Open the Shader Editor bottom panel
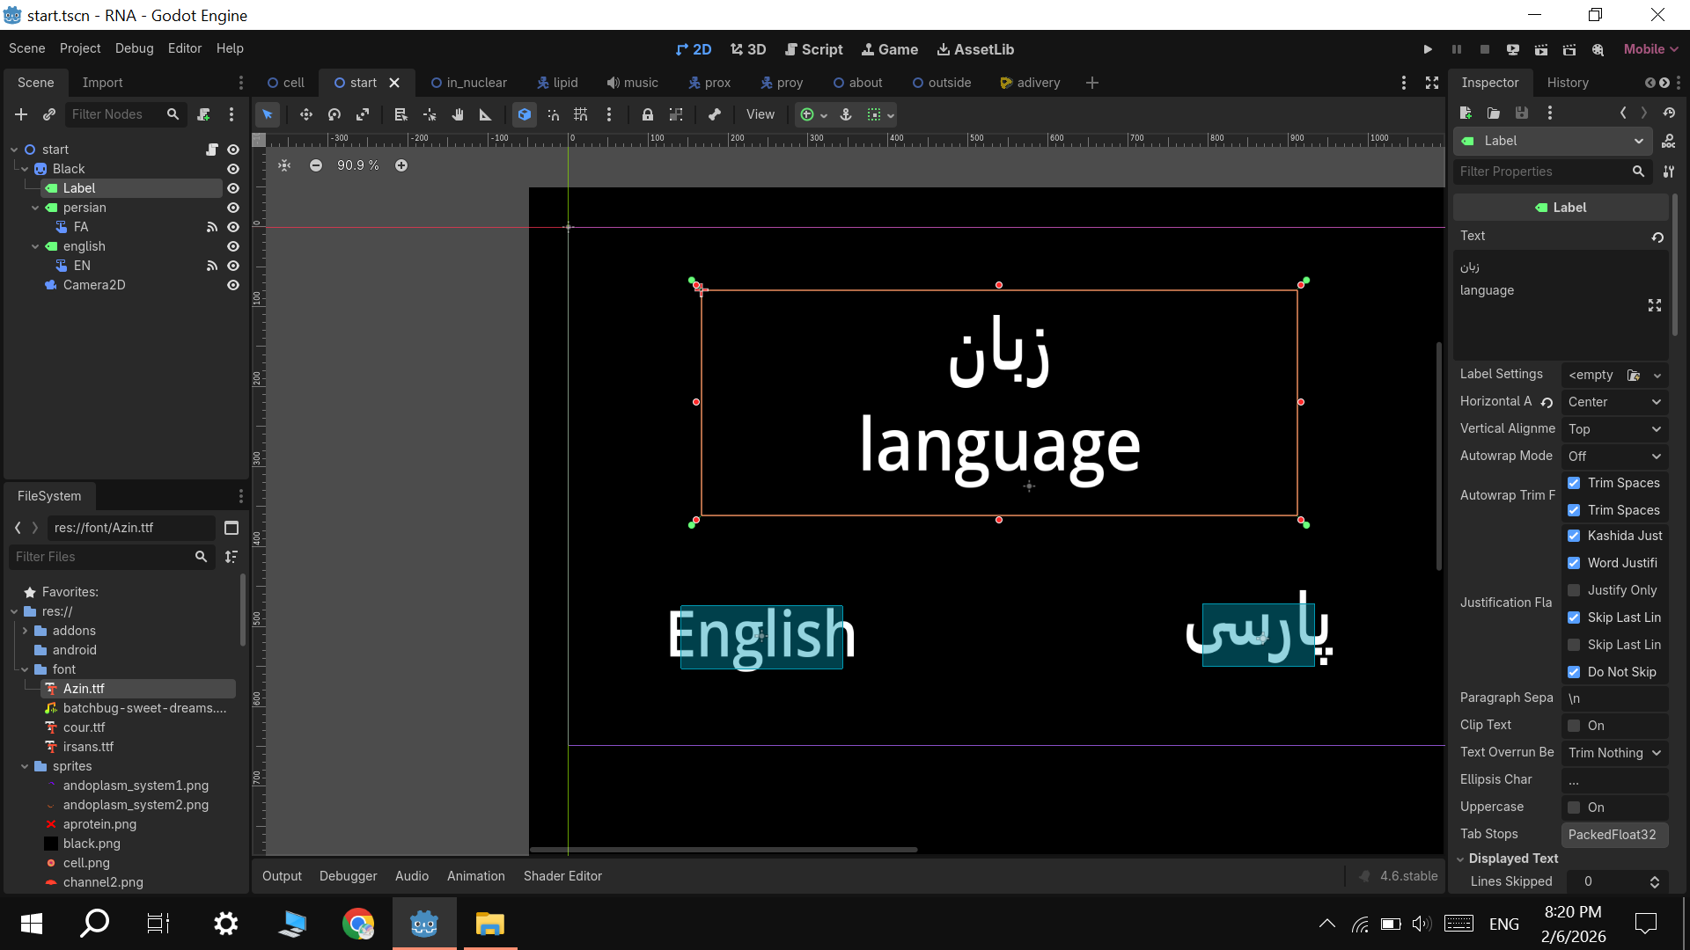 (562, 876)
